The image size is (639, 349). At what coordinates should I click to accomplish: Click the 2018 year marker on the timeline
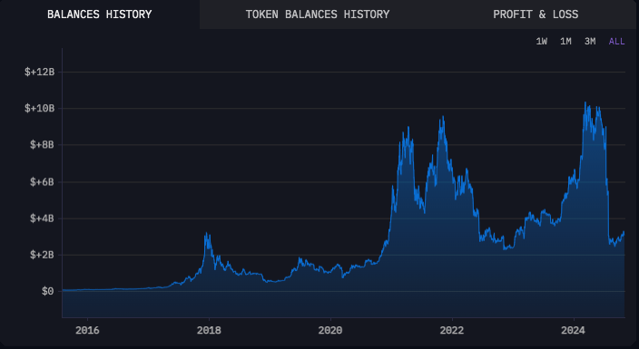pos(209,330)
